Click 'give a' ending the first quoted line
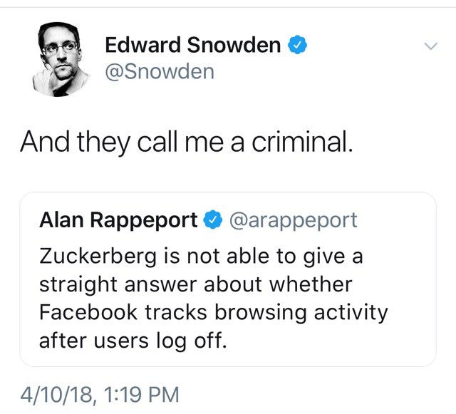The image size is (456, 414). (x=333, y=257)
